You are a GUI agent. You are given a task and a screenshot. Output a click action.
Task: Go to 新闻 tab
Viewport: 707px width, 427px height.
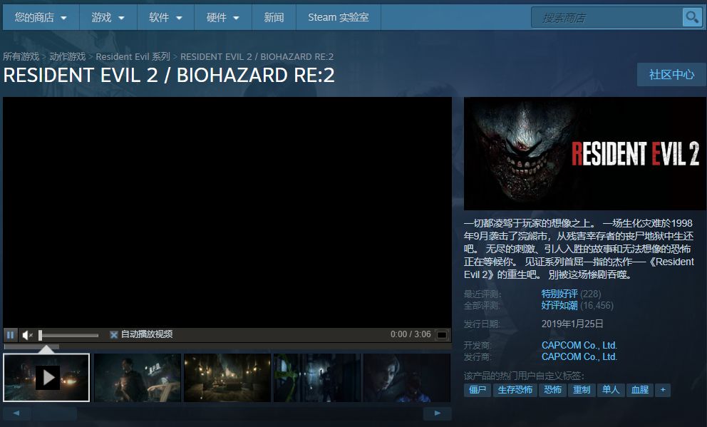tap(274, 18)
